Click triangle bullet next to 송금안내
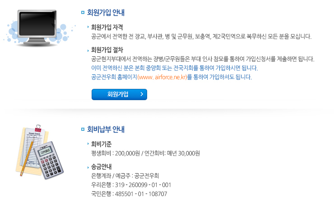 [88, 167]
